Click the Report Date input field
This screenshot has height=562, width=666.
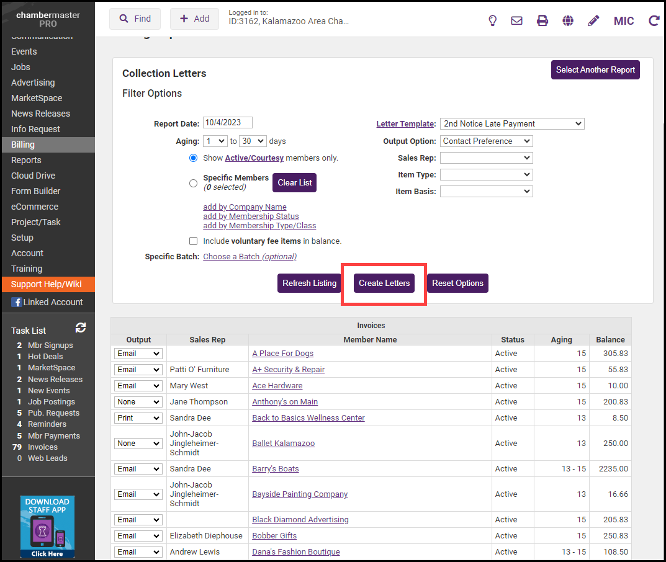coord(227,123)
